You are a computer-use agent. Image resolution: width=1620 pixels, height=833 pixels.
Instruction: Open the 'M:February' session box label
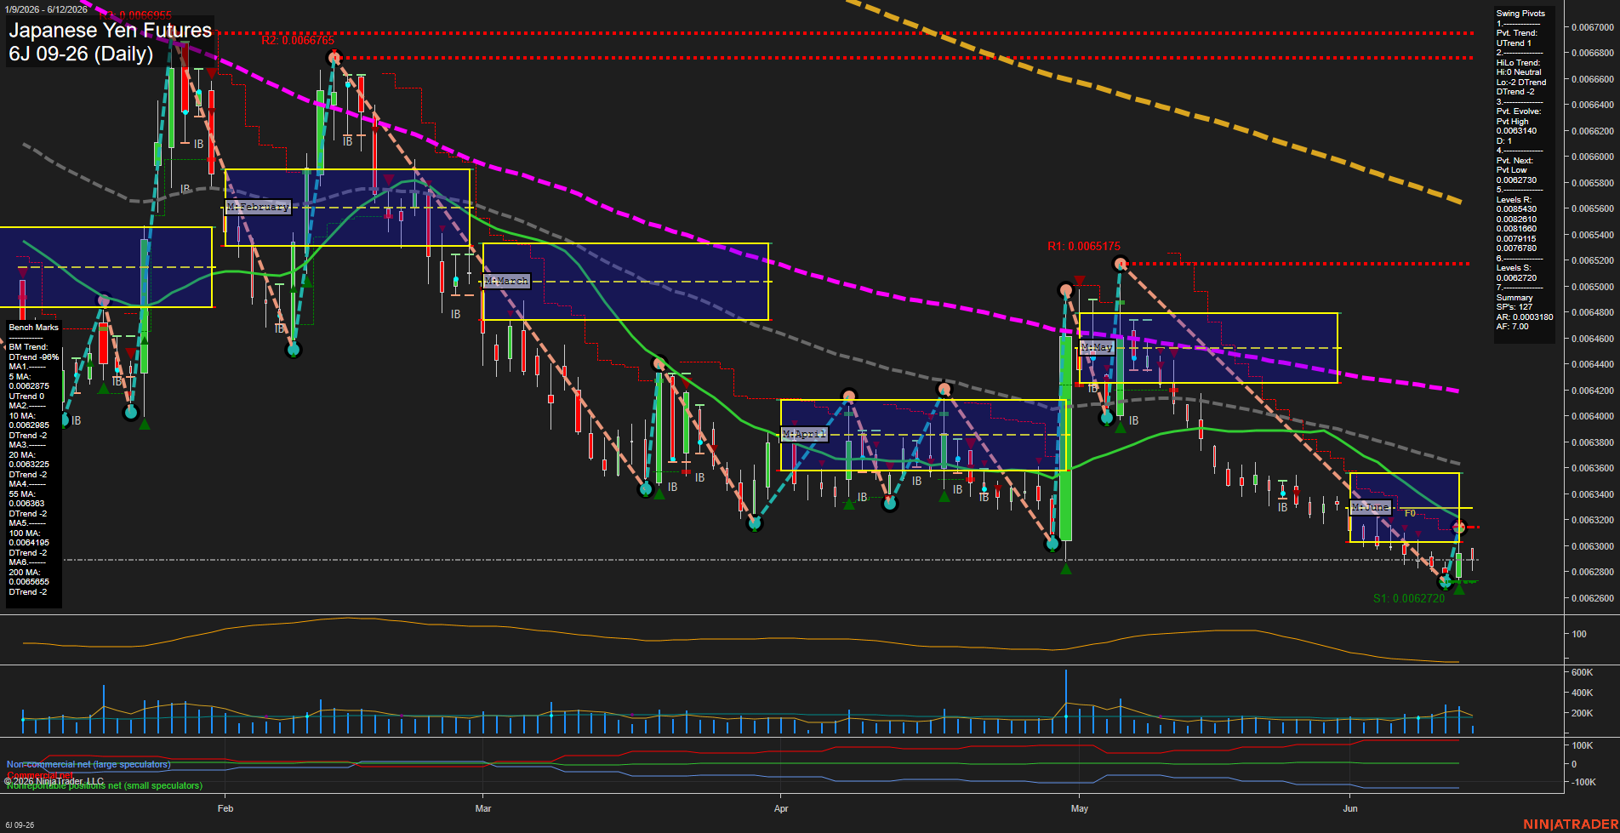pyautogui.click(x=258, y=207)
